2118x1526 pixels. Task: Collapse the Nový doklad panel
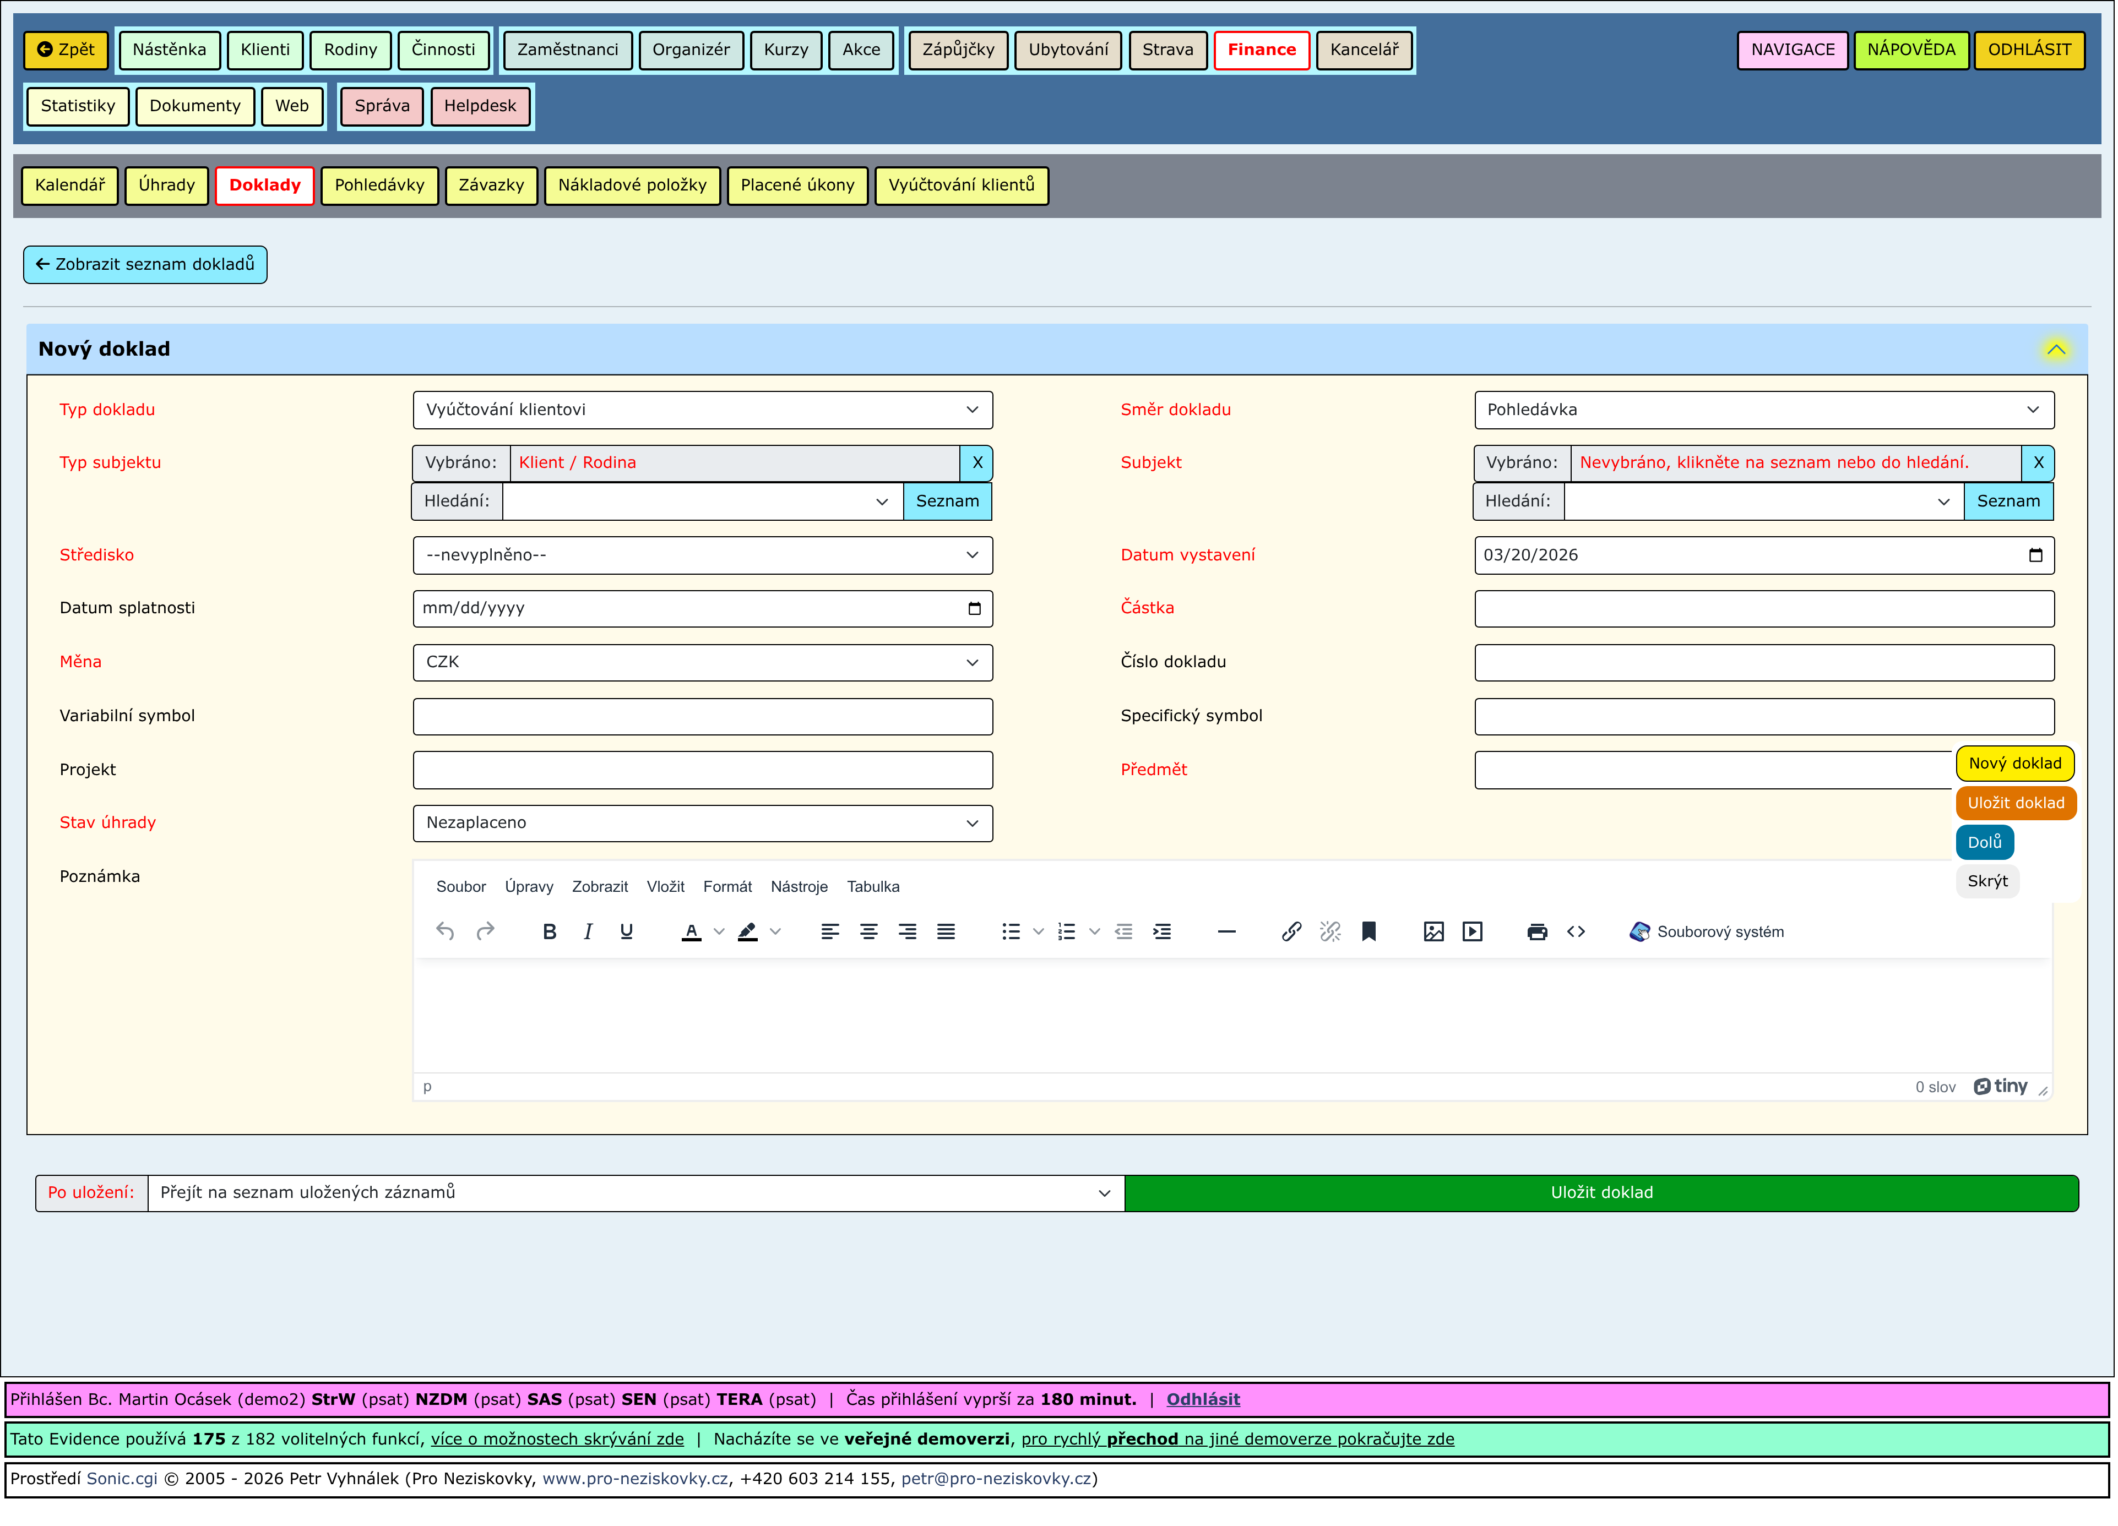pyautogui.click(x=2055, y=349)
